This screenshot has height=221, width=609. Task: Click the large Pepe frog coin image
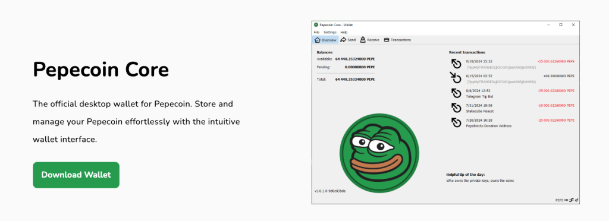tap(379, 153)
